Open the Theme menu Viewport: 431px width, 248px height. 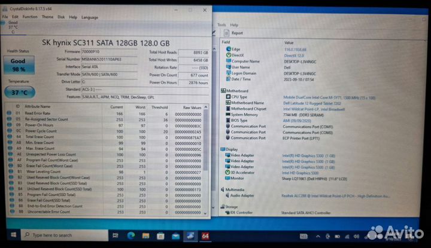47,17
